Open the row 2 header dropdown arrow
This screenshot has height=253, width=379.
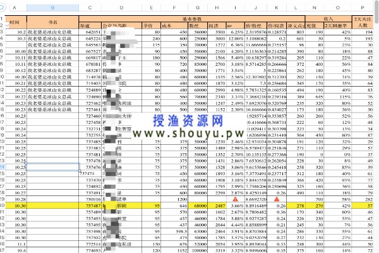(x=7, y=25)
